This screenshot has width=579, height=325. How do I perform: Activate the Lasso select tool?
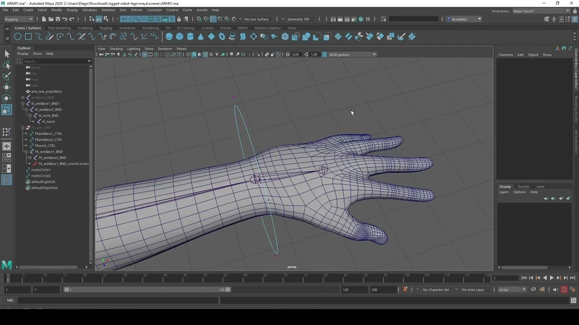pyautogui.click(x=7, y=65)
